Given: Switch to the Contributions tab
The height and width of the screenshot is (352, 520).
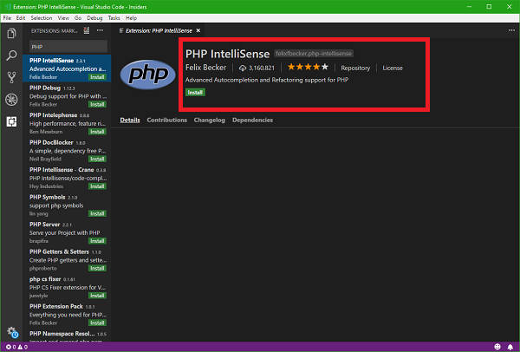Looking at the screenshot, I should (x=166, y=120).
